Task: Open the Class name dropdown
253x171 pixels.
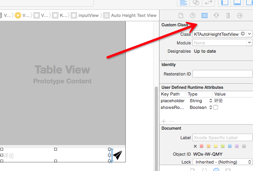Action: 249,34
